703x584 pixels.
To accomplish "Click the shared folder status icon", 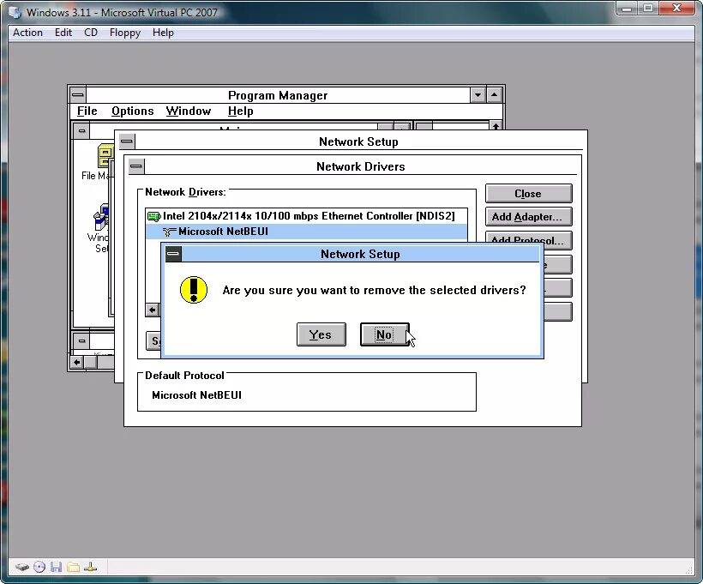I will click(73, 568).
